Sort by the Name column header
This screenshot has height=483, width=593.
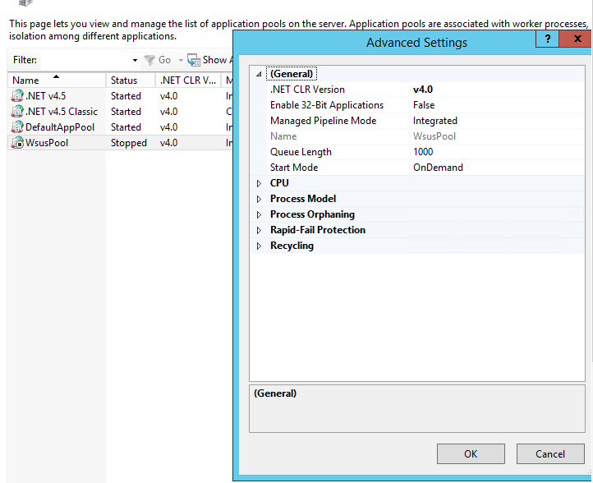click(57, 80)
